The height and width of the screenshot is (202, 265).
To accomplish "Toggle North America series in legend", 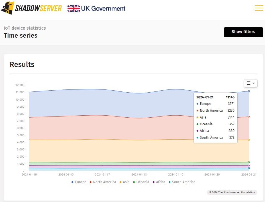I will (x=103, y=182).
